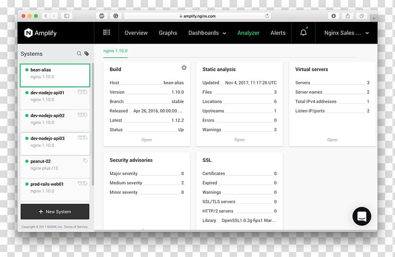Image resolution: width=395 pixels, height=257 pixels.
Task: Expand the Dashboards dropdown
Action: 207,33
